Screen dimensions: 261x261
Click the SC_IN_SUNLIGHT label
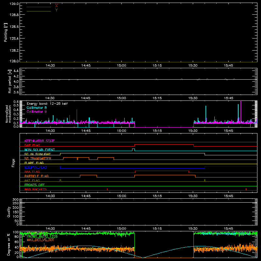38,154
